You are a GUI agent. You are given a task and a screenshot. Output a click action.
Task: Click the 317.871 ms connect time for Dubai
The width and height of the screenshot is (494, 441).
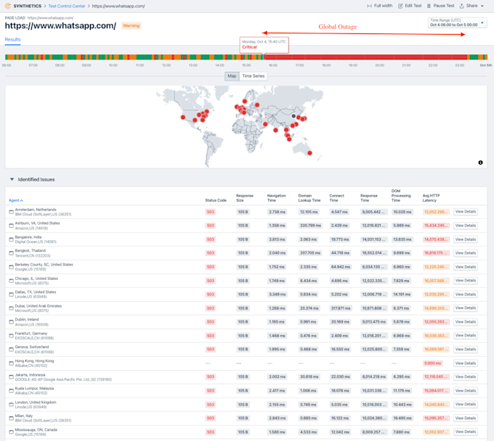click(341, 308)
